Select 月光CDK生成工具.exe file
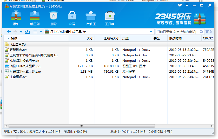 click(x=25, y=71)
